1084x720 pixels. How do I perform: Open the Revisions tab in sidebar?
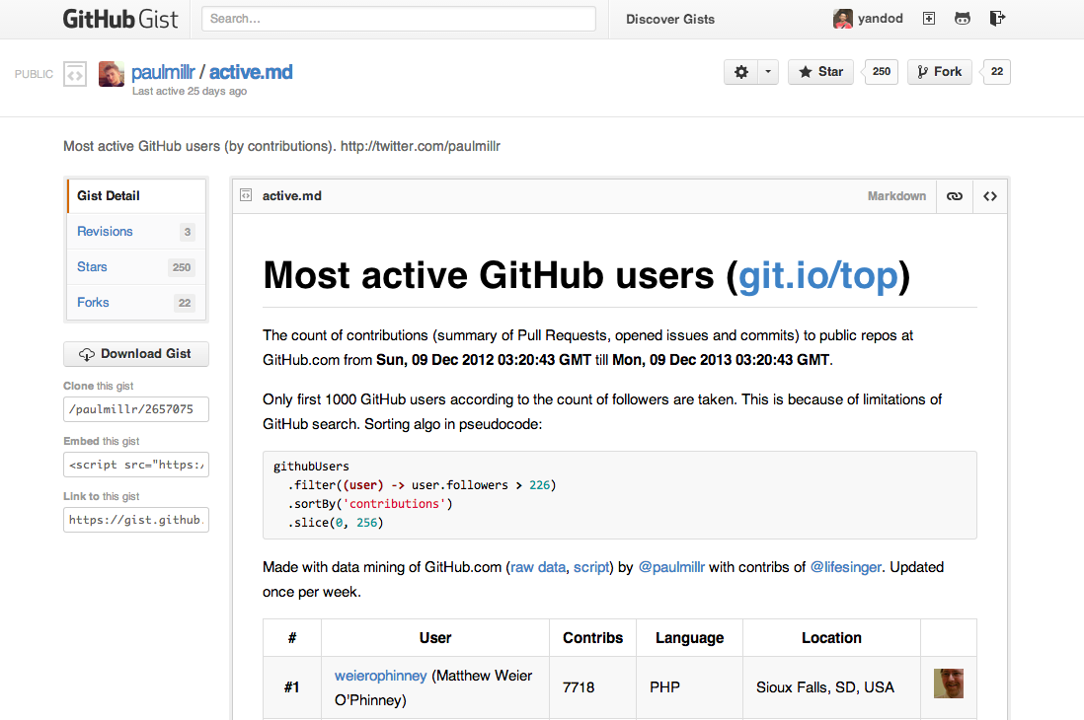point(106,232)
